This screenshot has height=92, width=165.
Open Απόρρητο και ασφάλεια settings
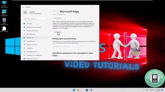coord(35,55)
